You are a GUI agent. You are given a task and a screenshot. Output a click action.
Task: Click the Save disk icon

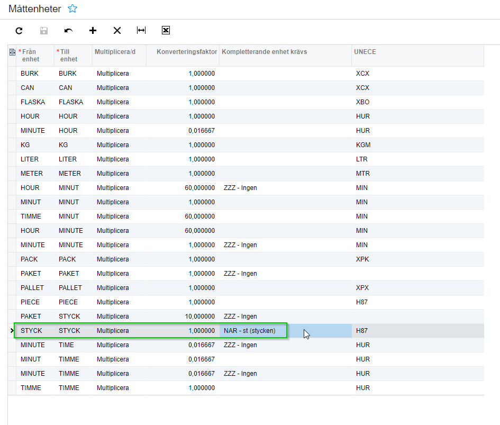pos(44,31)
